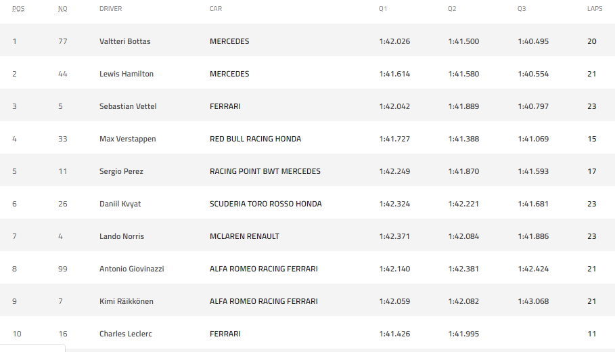This screenshot has width=615, height=352.
Task: Open Daniil Kvyat's driver entry
Action: pos(120,204)
